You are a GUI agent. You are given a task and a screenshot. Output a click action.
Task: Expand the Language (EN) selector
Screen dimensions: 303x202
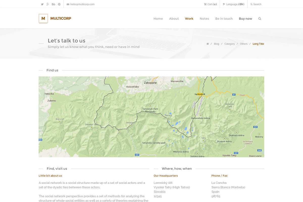pyautogui.click(x=234, y=4)
